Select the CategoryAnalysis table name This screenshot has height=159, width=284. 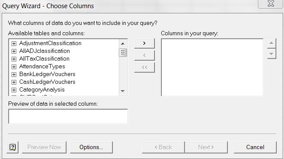point(42,90)
